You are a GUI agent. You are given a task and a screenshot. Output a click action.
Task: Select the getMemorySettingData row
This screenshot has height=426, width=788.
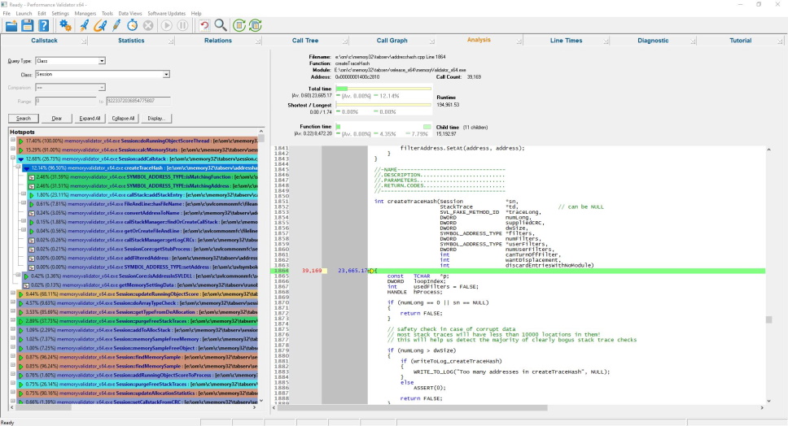click(x=140, y=285)
